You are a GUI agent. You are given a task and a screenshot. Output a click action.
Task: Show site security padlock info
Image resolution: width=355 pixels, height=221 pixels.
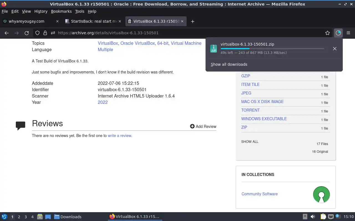[x=45, y=33]
